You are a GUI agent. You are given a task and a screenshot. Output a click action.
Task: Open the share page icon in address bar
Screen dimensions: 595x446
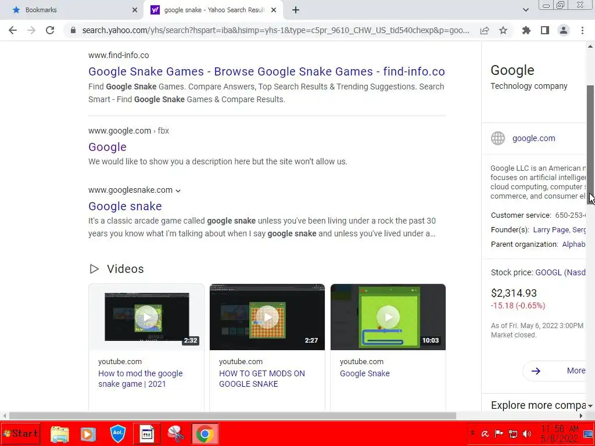(x=485, y=30)
